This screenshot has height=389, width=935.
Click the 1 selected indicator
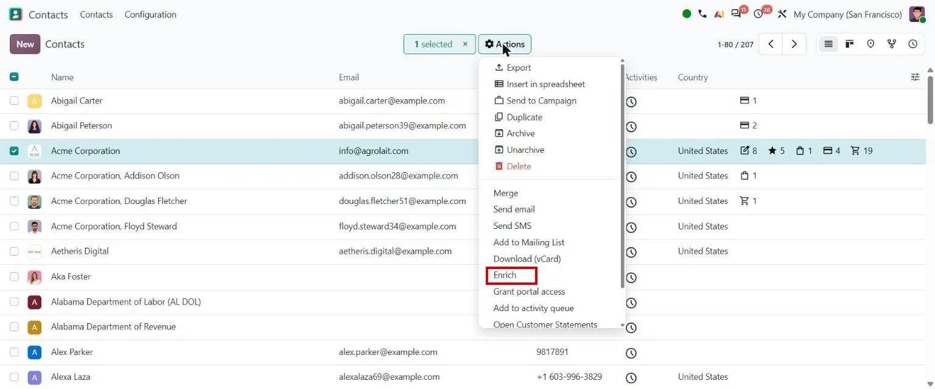pyautogui.click(x=433, y=44)
